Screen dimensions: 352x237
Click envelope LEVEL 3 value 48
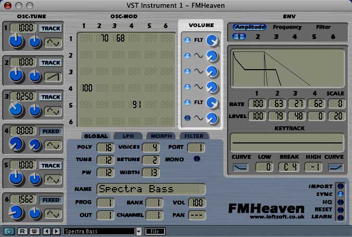296,116
